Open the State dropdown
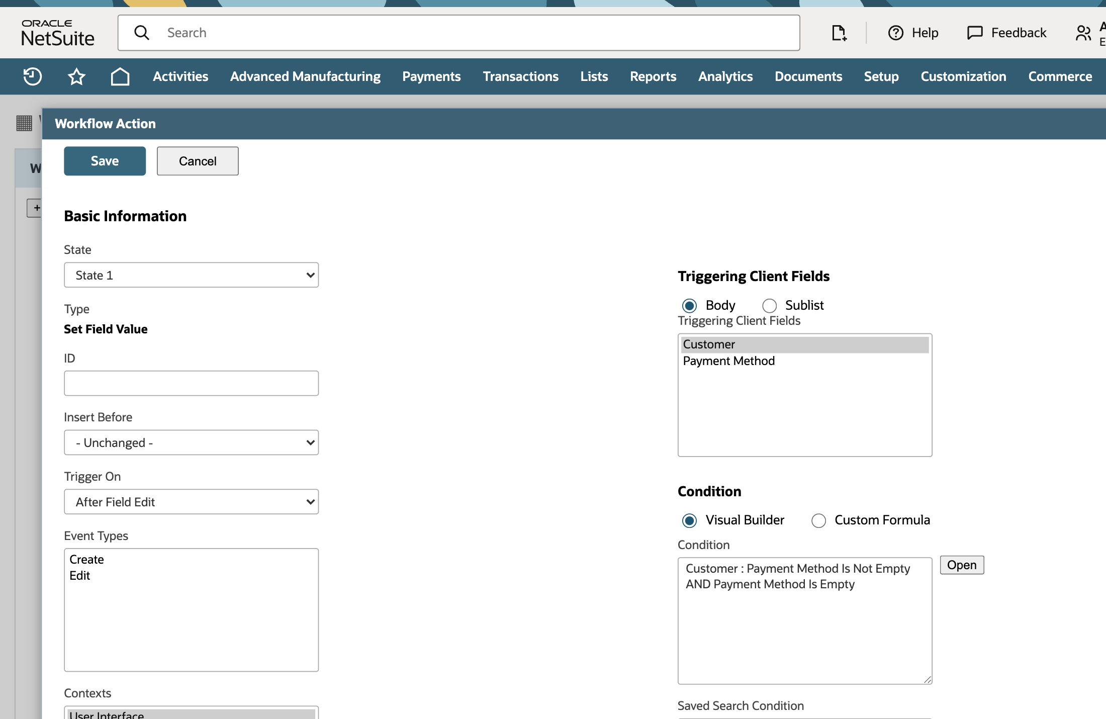This screenshot has height=719, width=1106. pyautogui.click(x=191, y=275)
